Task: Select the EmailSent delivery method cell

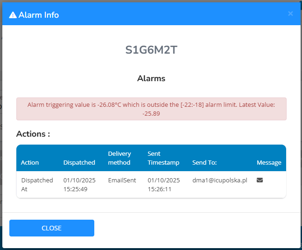Action: point(122,180)
